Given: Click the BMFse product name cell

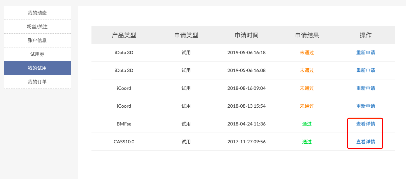Looking at the screenshot, I should pos(124,124).
